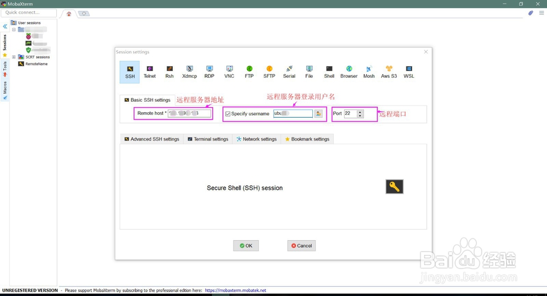
Task: Open the user picker beside username field
Action: 318,113
